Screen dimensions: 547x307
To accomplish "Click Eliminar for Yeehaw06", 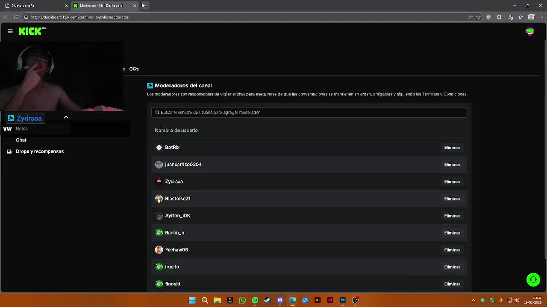I will [x=452, y=250].
